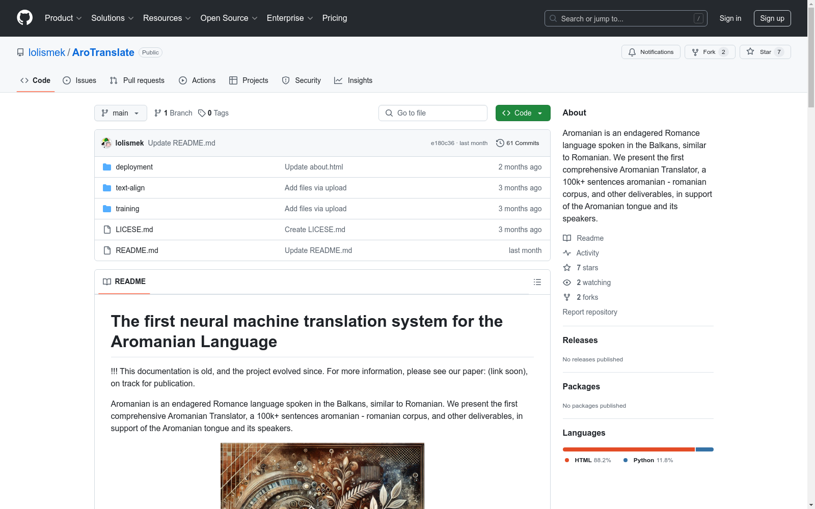The image size is (815, 509).
Task: Click the Releases heading link
Action: 580,340
